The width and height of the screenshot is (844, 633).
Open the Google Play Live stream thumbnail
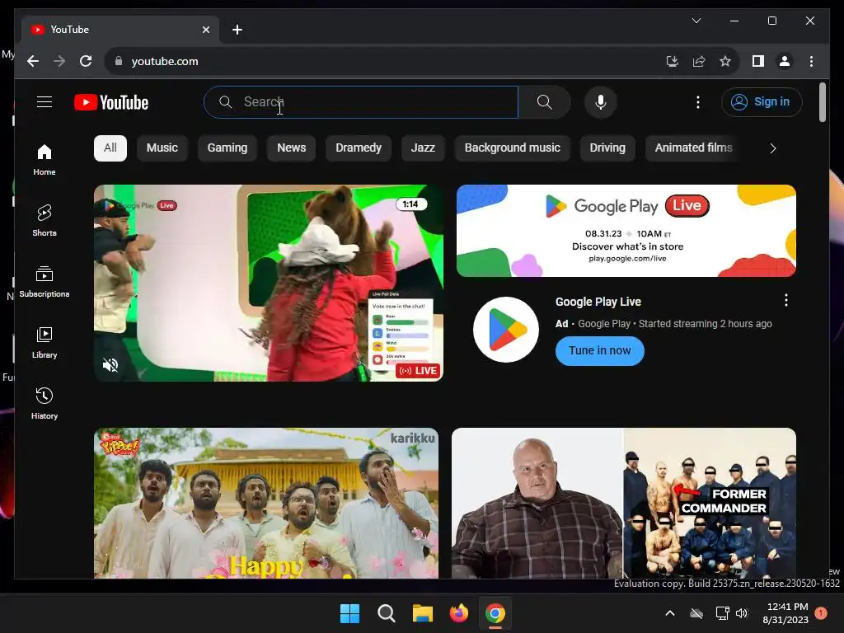(x=269, y=284)
